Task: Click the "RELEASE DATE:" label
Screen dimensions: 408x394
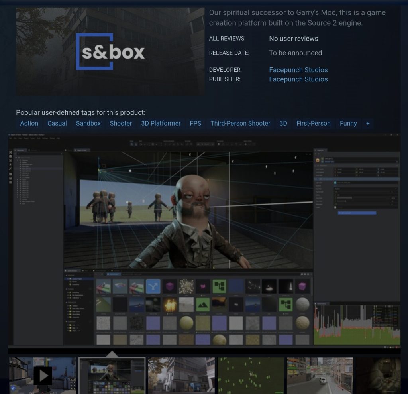Action: (x=229, y=53)
